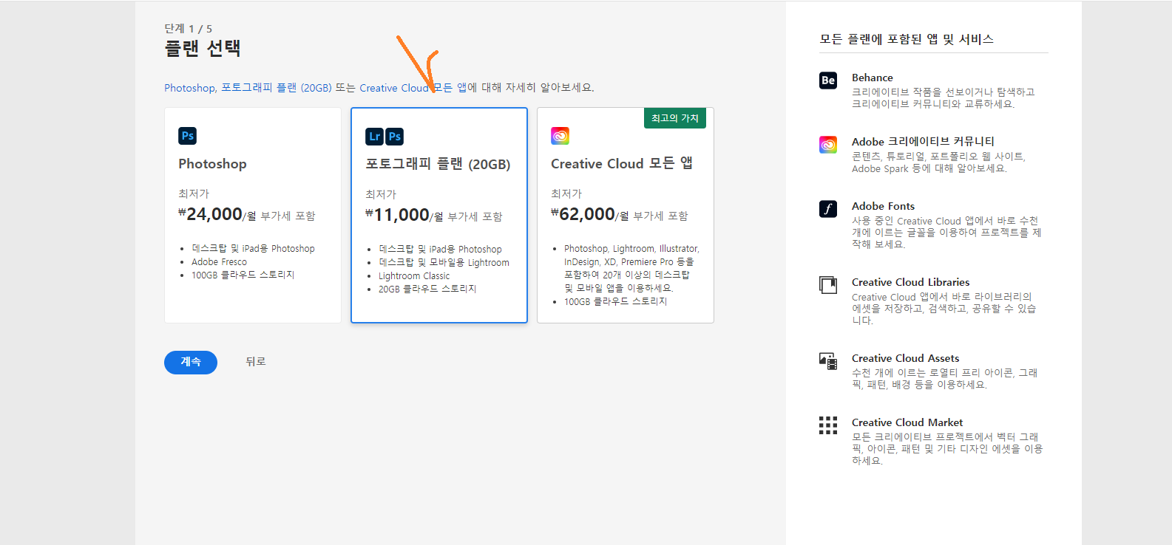Viewport: 1172px width, 545px height.
Task: Click the ₩24,000/월 price text
Action: pyautogui.click(x=217, y=215)
